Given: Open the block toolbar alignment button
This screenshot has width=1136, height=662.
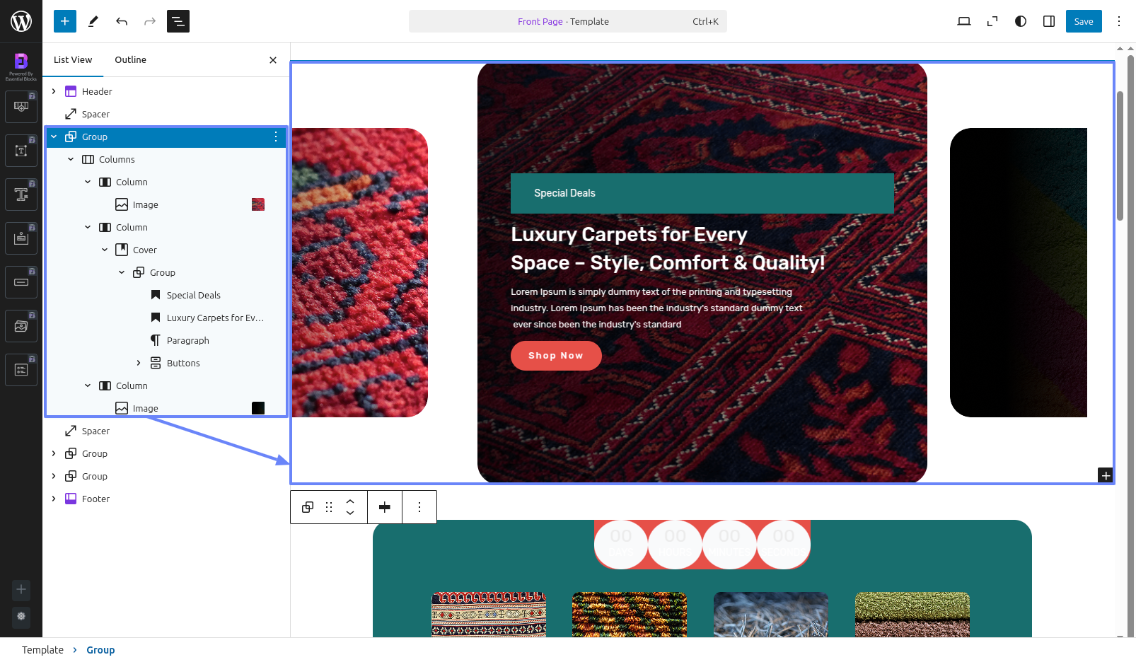Looking at the screenshot, I should click(385, 507).
